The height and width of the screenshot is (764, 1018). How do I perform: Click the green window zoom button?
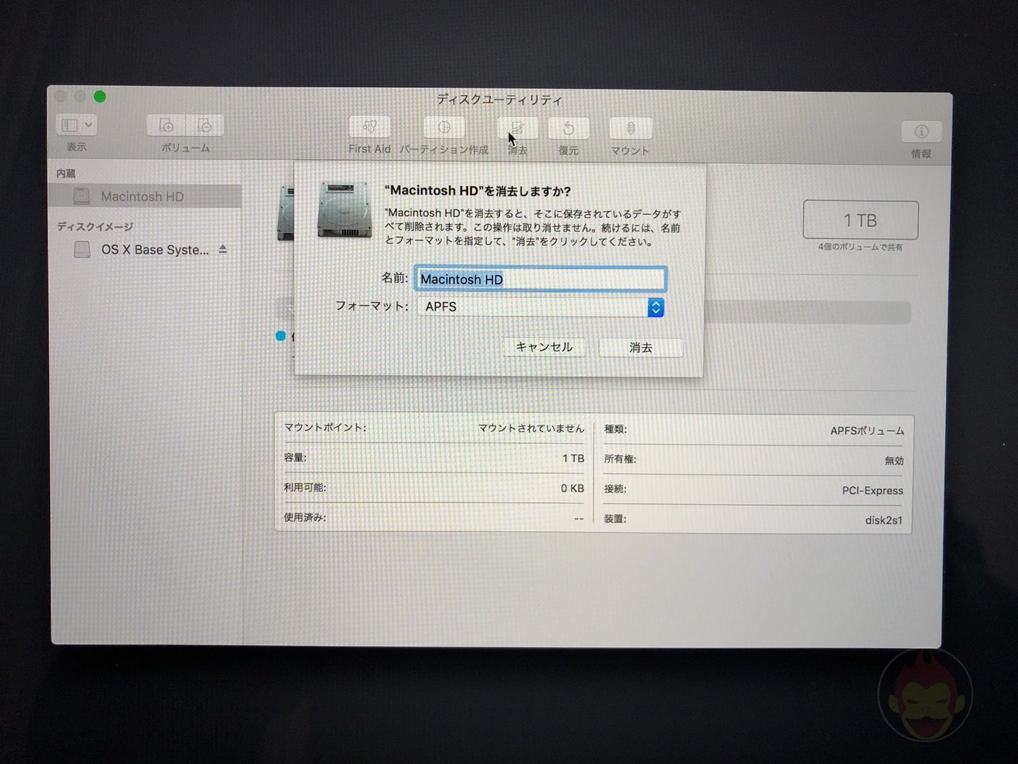tap(100, 97)
